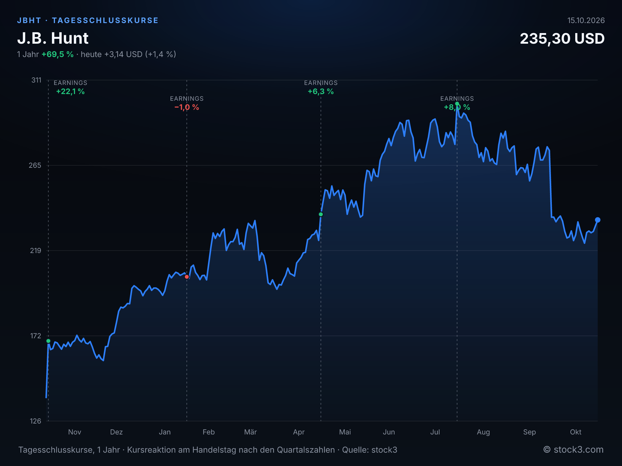The height and width of the screenshot is (466, 622).
Task: Click the Feb month label on the x-axis
Action: coord(209,432)
